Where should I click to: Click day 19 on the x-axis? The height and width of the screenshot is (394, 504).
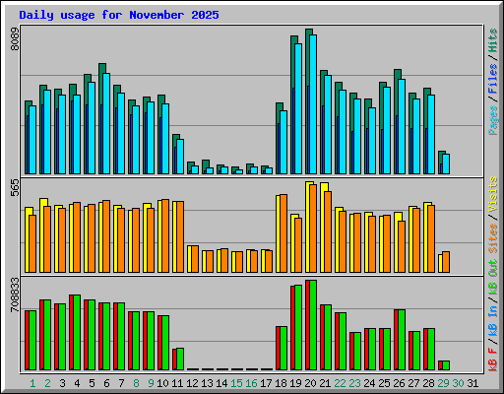(x=295, y=383)
